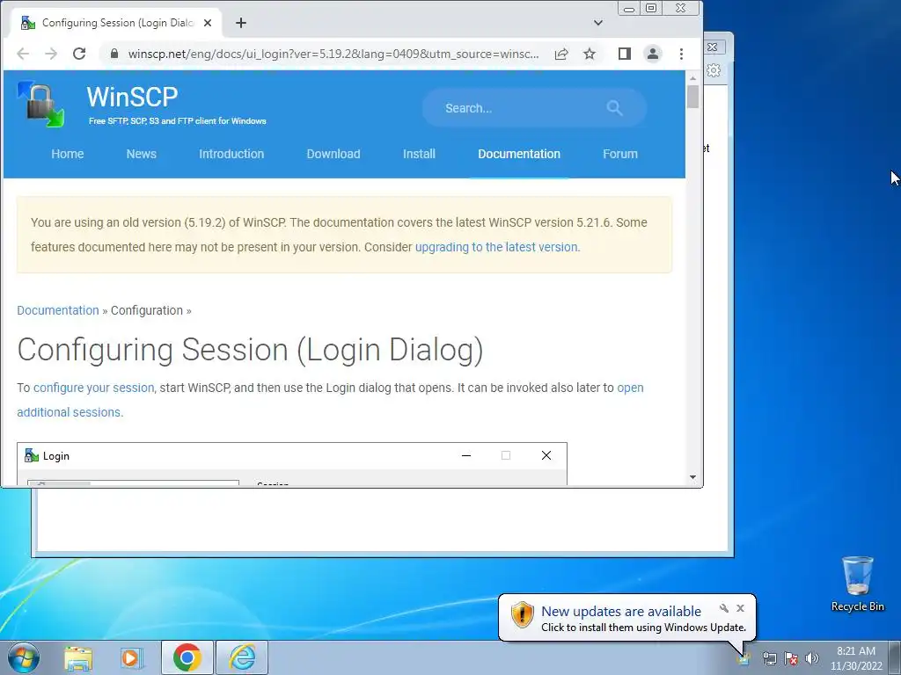Screen dimensions: 901x675
Task: View site information via the padlock icon
Action: 114,54
